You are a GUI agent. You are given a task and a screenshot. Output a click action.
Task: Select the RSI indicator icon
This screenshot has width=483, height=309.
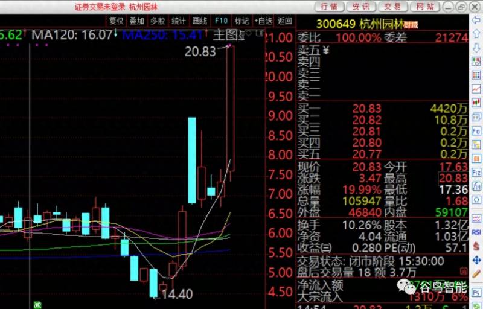476,232
